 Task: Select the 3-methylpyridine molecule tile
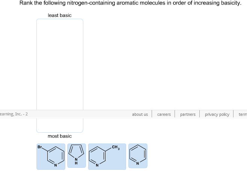coord(107,157)
